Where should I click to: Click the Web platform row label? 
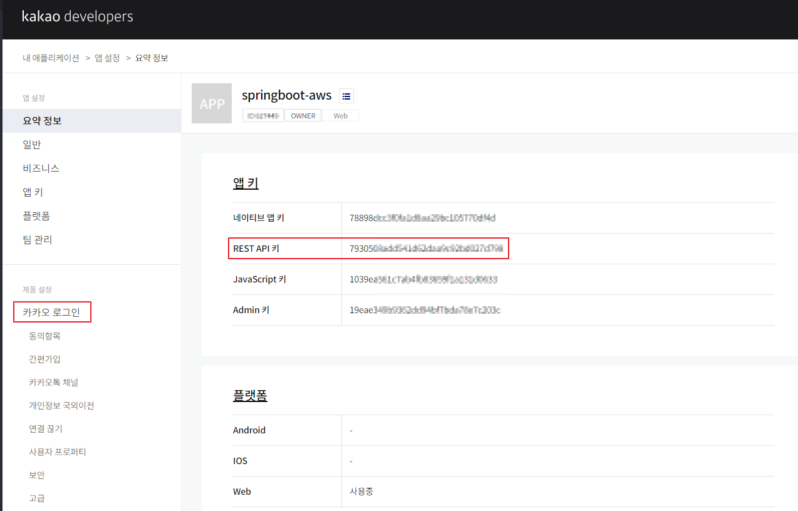click(x=242, y=492)
